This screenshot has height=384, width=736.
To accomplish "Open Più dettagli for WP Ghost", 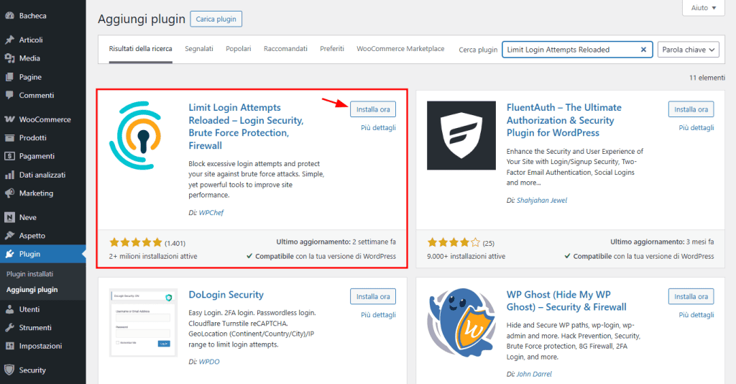I will [x=696, y=315].
